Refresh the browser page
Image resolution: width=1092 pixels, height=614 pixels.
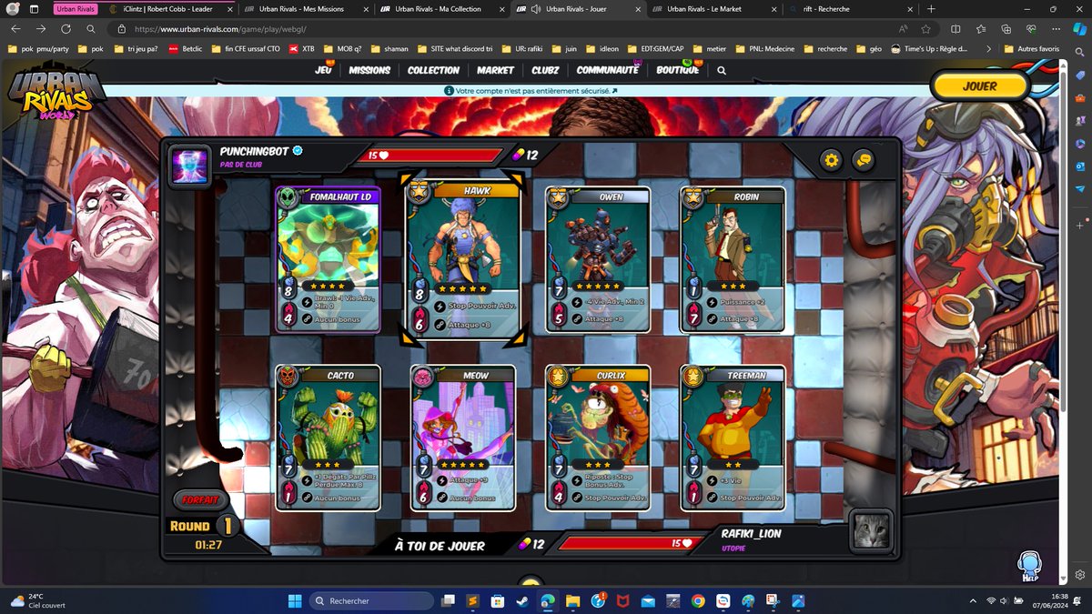tap(66, 29)
